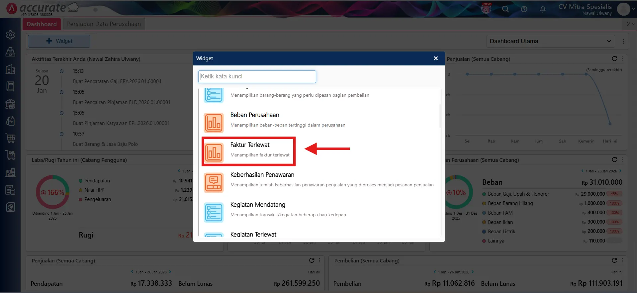This screenshot has width=637, height=293.
Task: Choose the Faktur Terlewat widget title
Action: click(x=250, y=145)
